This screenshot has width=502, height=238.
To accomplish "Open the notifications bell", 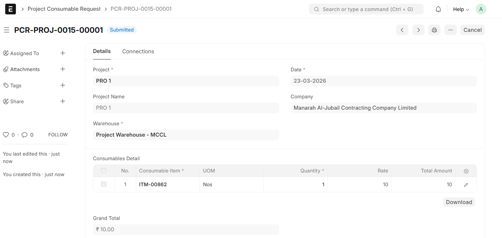I will tap(438, 9).
